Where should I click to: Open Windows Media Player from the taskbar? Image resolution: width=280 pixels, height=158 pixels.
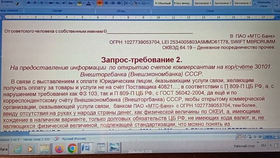pos(30,149)
